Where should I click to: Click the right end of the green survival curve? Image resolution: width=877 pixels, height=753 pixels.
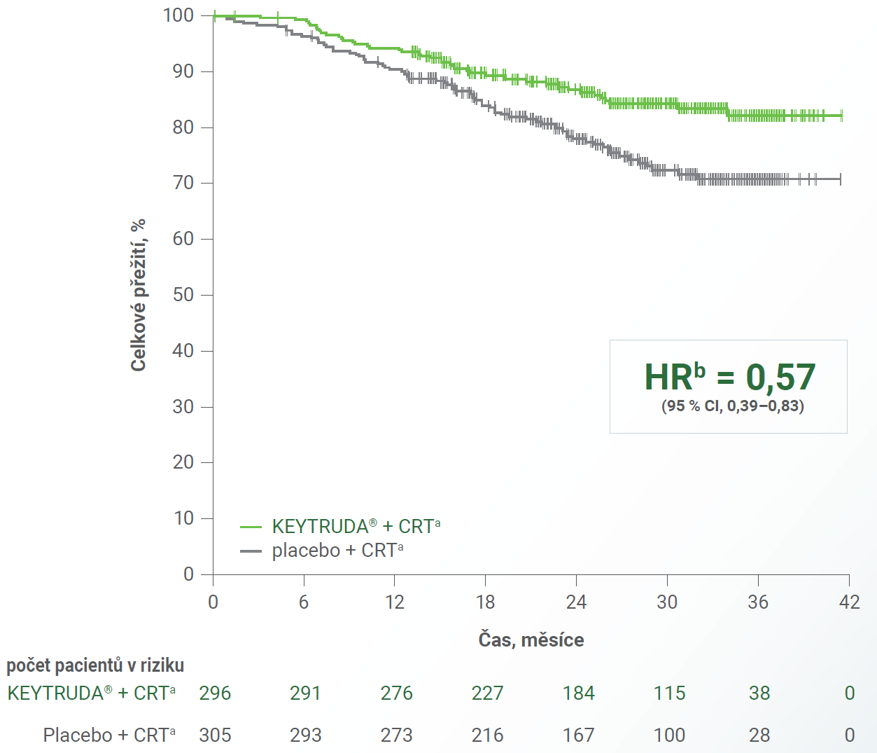click(x=840, y=116)
